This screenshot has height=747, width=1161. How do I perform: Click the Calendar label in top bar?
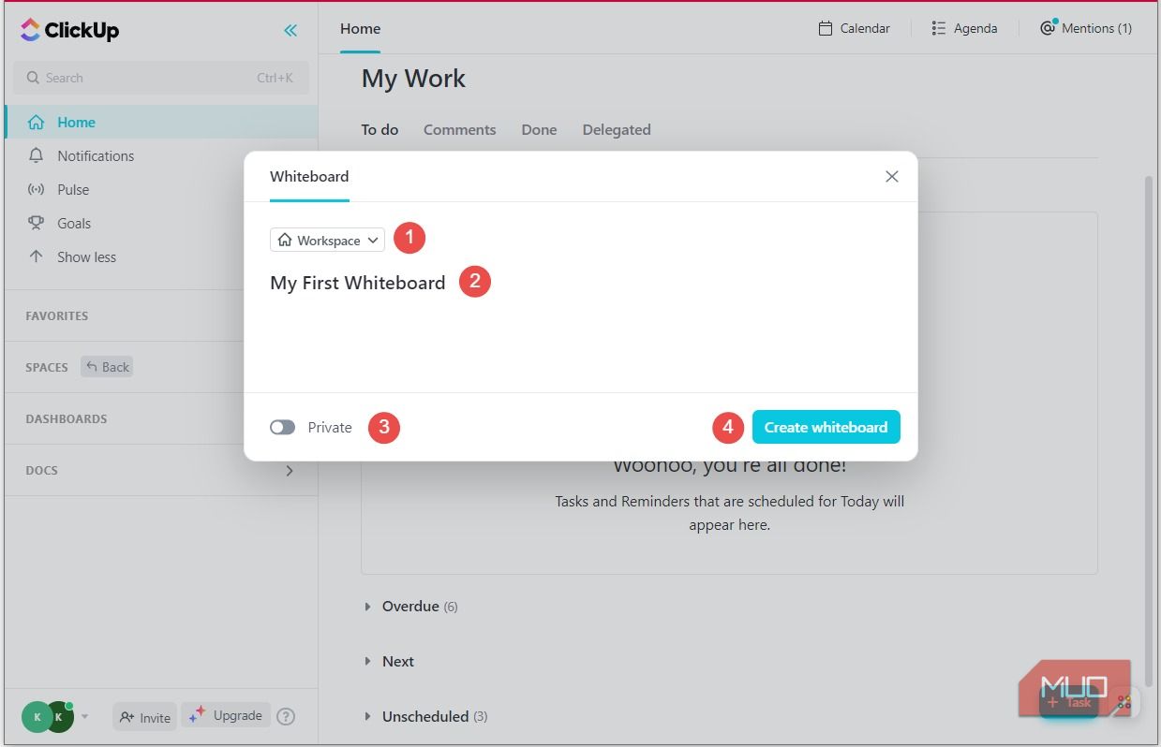pos(865,28)
